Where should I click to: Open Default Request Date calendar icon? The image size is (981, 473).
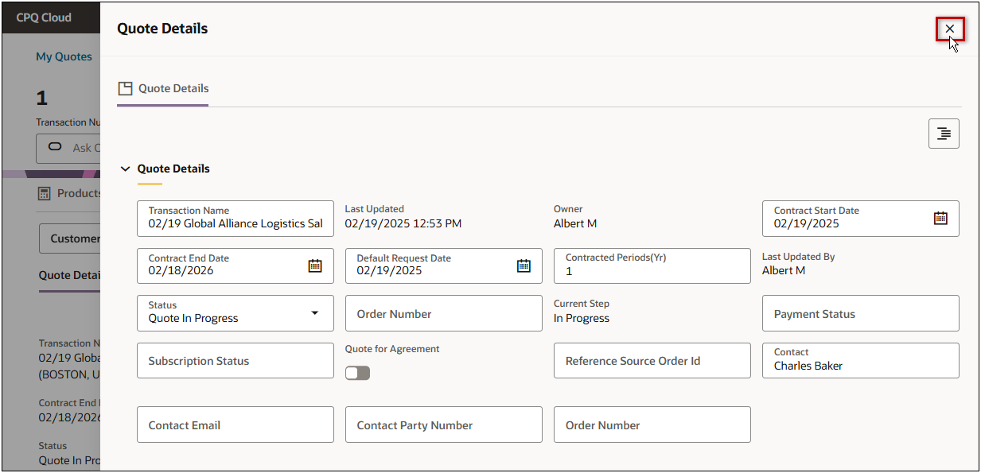[x=524, y=266]
